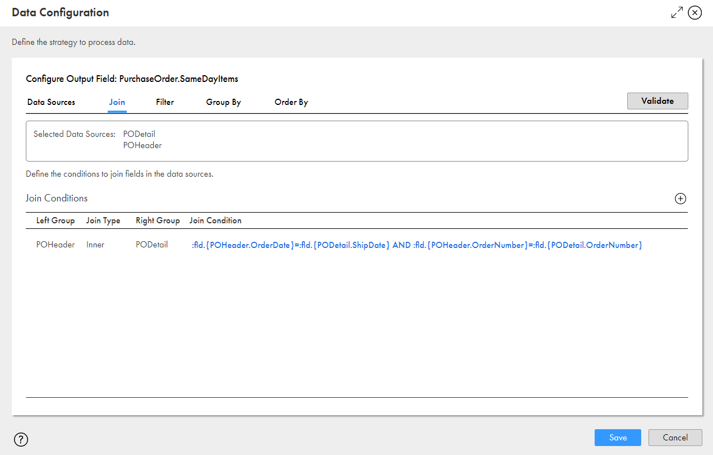The image size is (713, 455).
Task: Go to the Group By tab
Action: tap(223, 102)
